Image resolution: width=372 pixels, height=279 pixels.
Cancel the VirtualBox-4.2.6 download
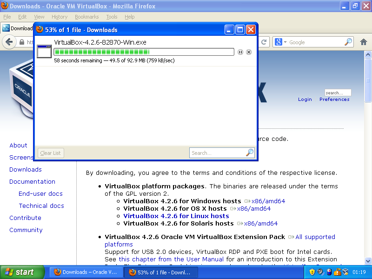[x=249, y=52]
